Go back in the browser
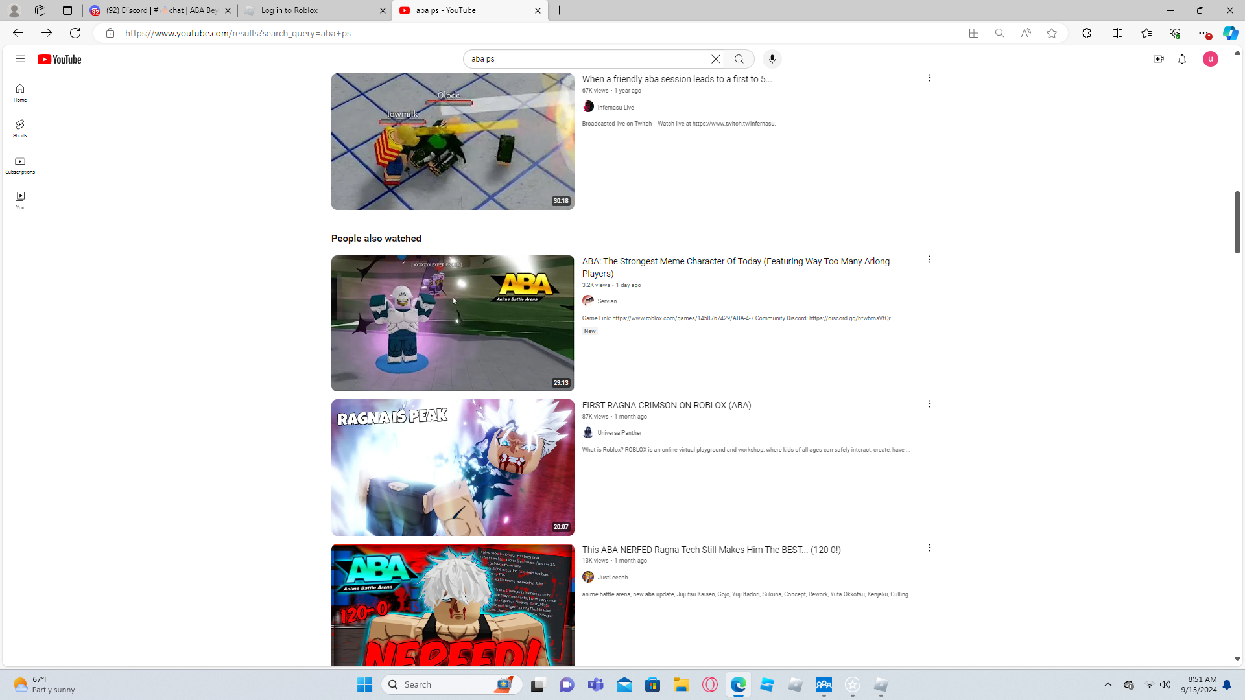Image resolution: width=1245 pixels, height=700 pixels. click(18, 33)
